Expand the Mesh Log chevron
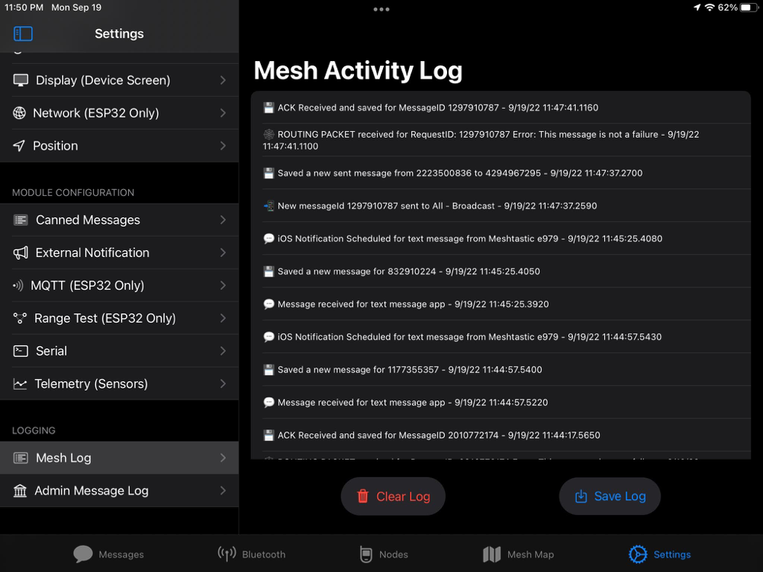 tap(223, 458)
